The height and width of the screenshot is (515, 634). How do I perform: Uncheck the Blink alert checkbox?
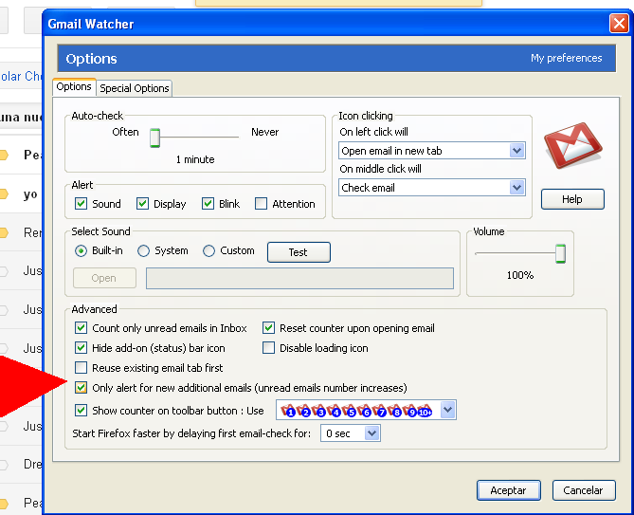tap(208, 204)
